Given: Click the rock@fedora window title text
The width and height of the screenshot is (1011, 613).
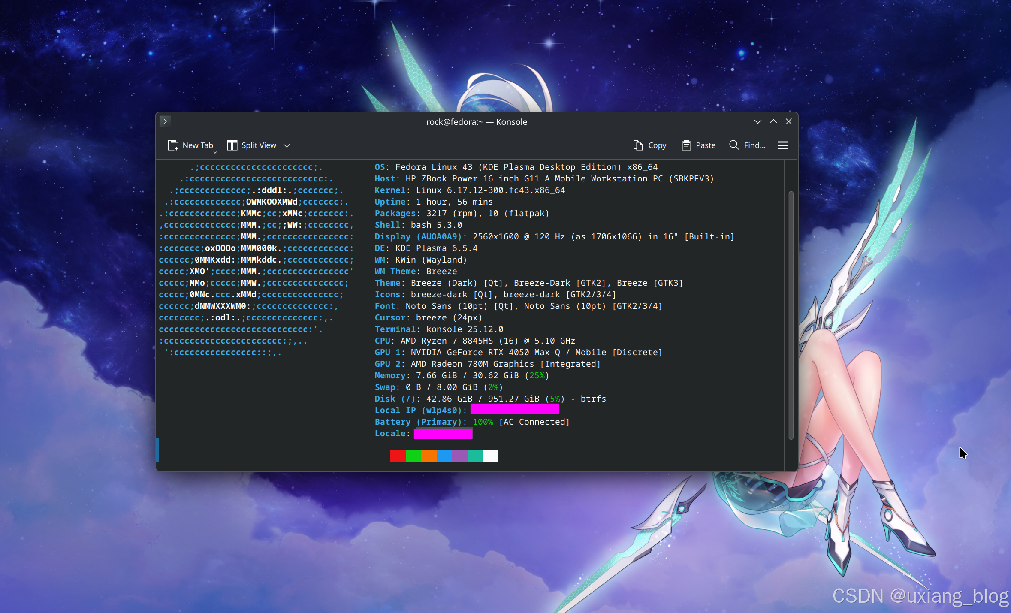Looking at the screenshot, I should tap(476, 122).
